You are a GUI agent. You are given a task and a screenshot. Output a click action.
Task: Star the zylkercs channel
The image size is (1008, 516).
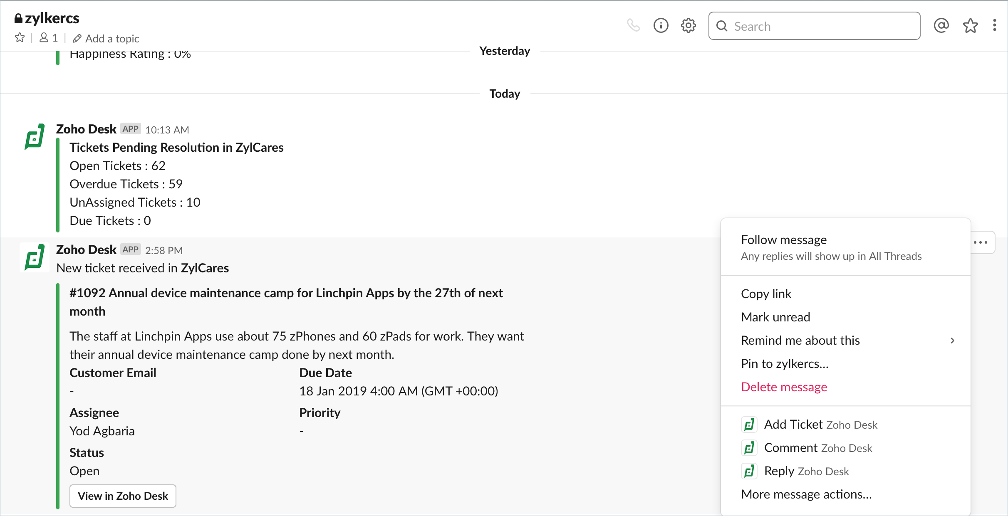20,38
